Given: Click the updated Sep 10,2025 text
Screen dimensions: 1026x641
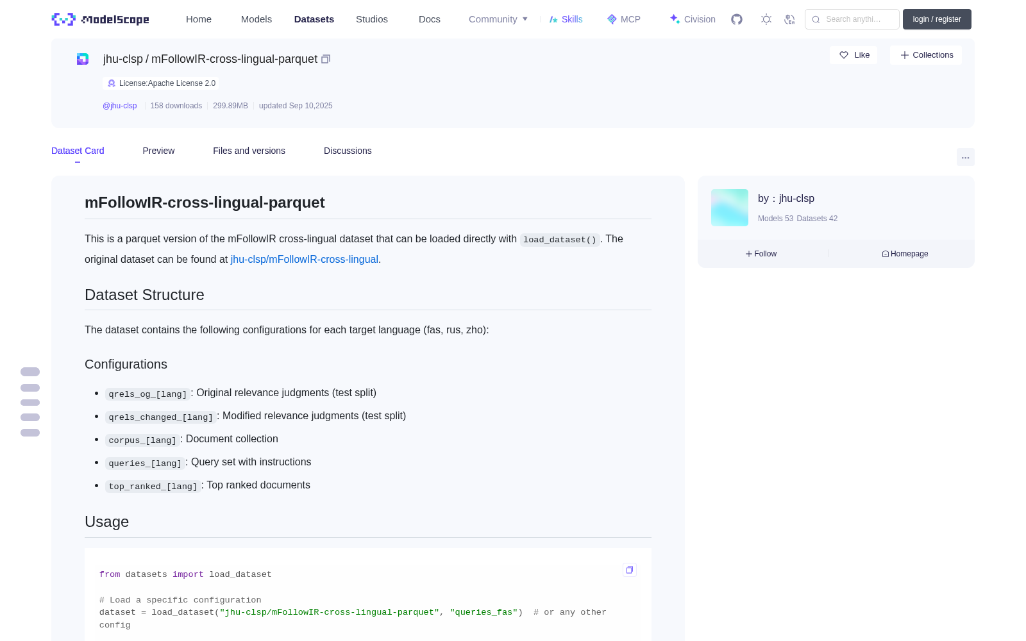Looking at the screenshot, I should click(x=296, y=106).
